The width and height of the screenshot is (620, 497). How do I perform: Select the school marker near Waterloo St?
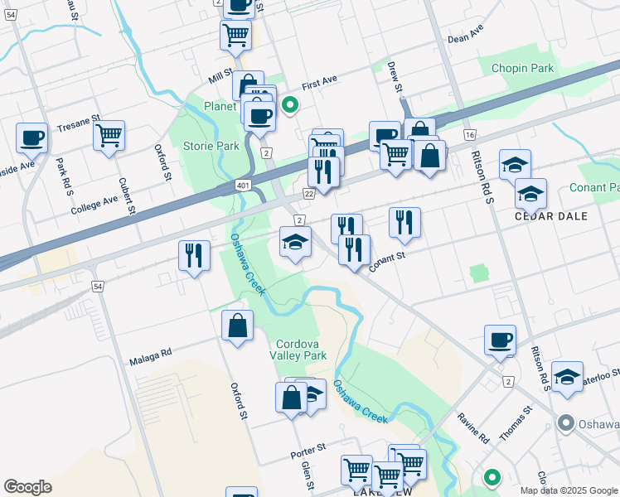click(x=567, y=379)
